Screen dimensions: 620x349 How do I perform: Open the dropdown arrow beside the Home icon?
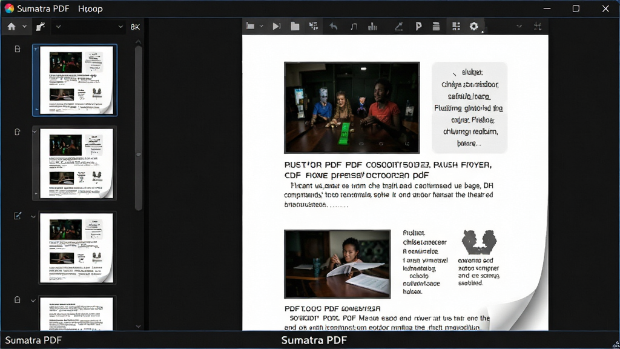[x=24, y=27]
